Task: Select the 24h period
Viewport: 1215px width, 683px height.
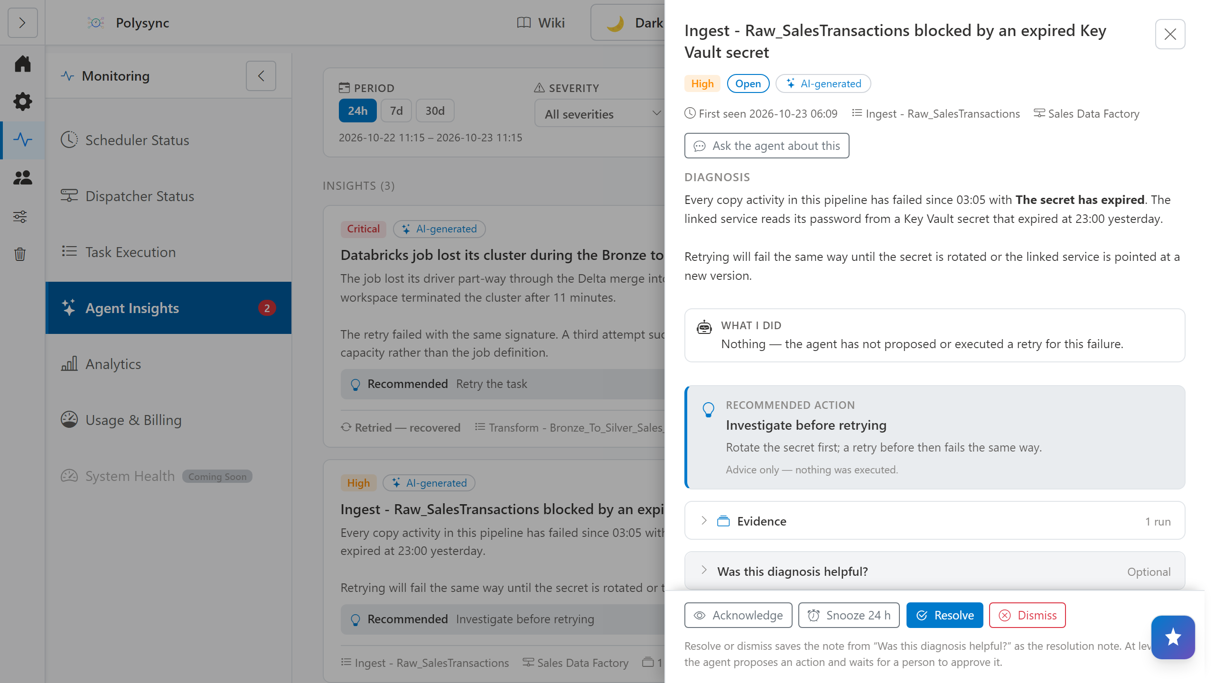Action: point(357,111)
